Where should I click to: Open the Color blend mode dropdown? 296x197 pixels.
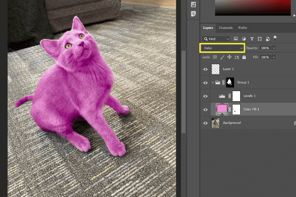click(222, 48)
